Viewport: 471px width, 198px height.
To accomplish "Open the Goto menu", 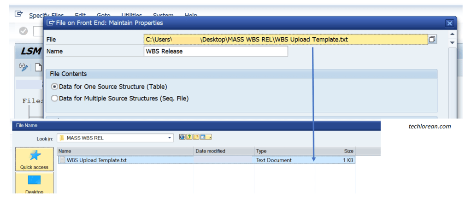I will 103,16.
